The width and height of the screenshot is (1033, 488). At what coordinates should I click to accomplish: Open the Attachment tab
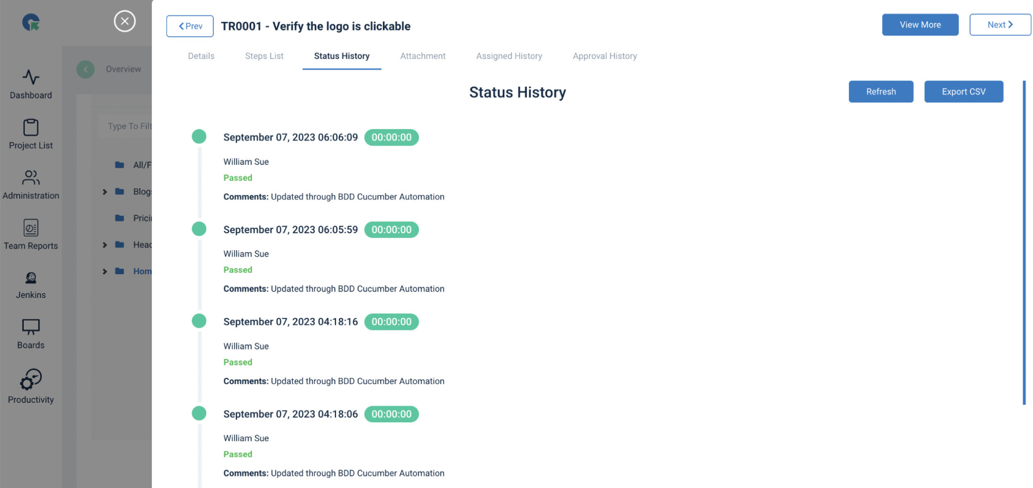click(423, 56)
